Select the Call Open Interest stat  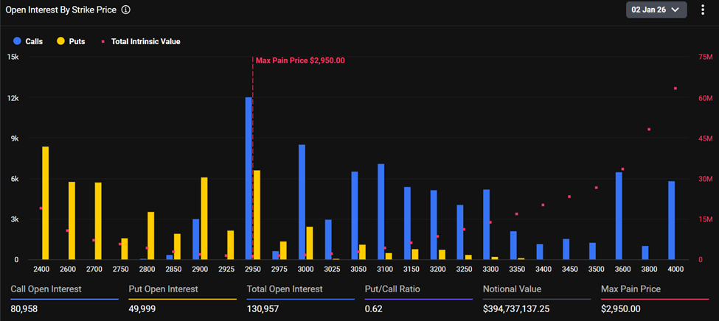click(46, 289)
